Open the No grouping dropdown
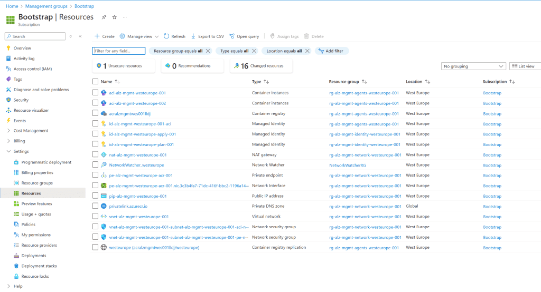The image size is (541, 292). tap(473, 66)
